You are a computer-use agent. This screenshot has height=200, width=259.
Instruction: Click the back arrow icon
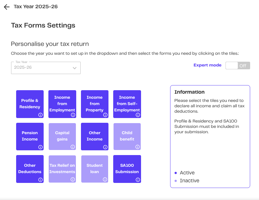7,7
